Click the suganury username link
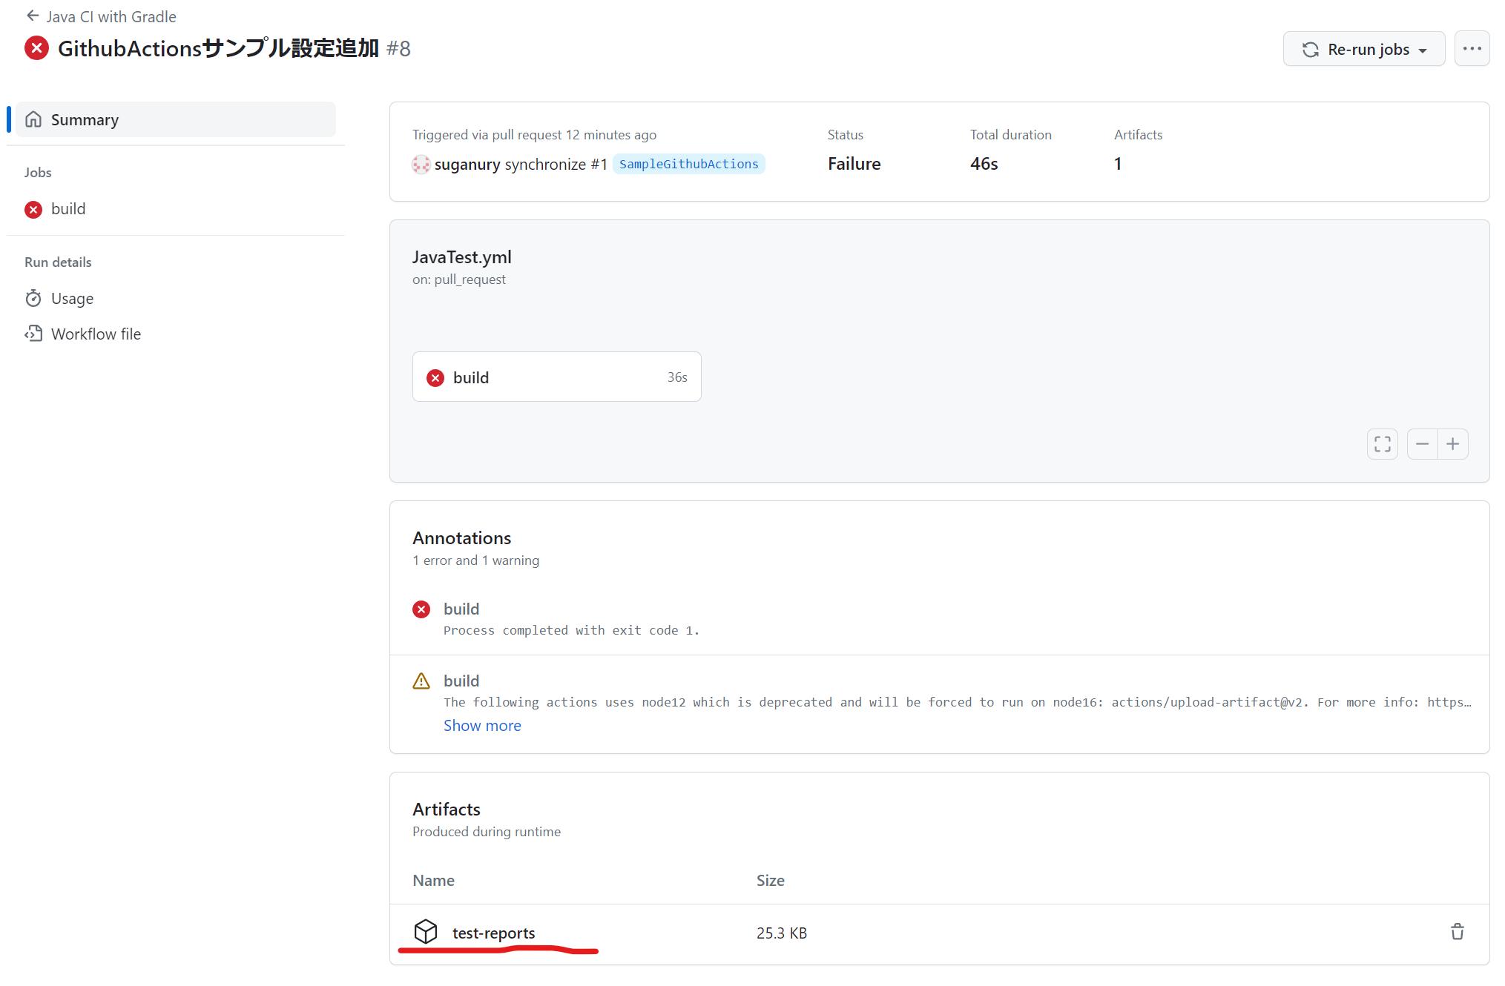 tap(467, 164)
